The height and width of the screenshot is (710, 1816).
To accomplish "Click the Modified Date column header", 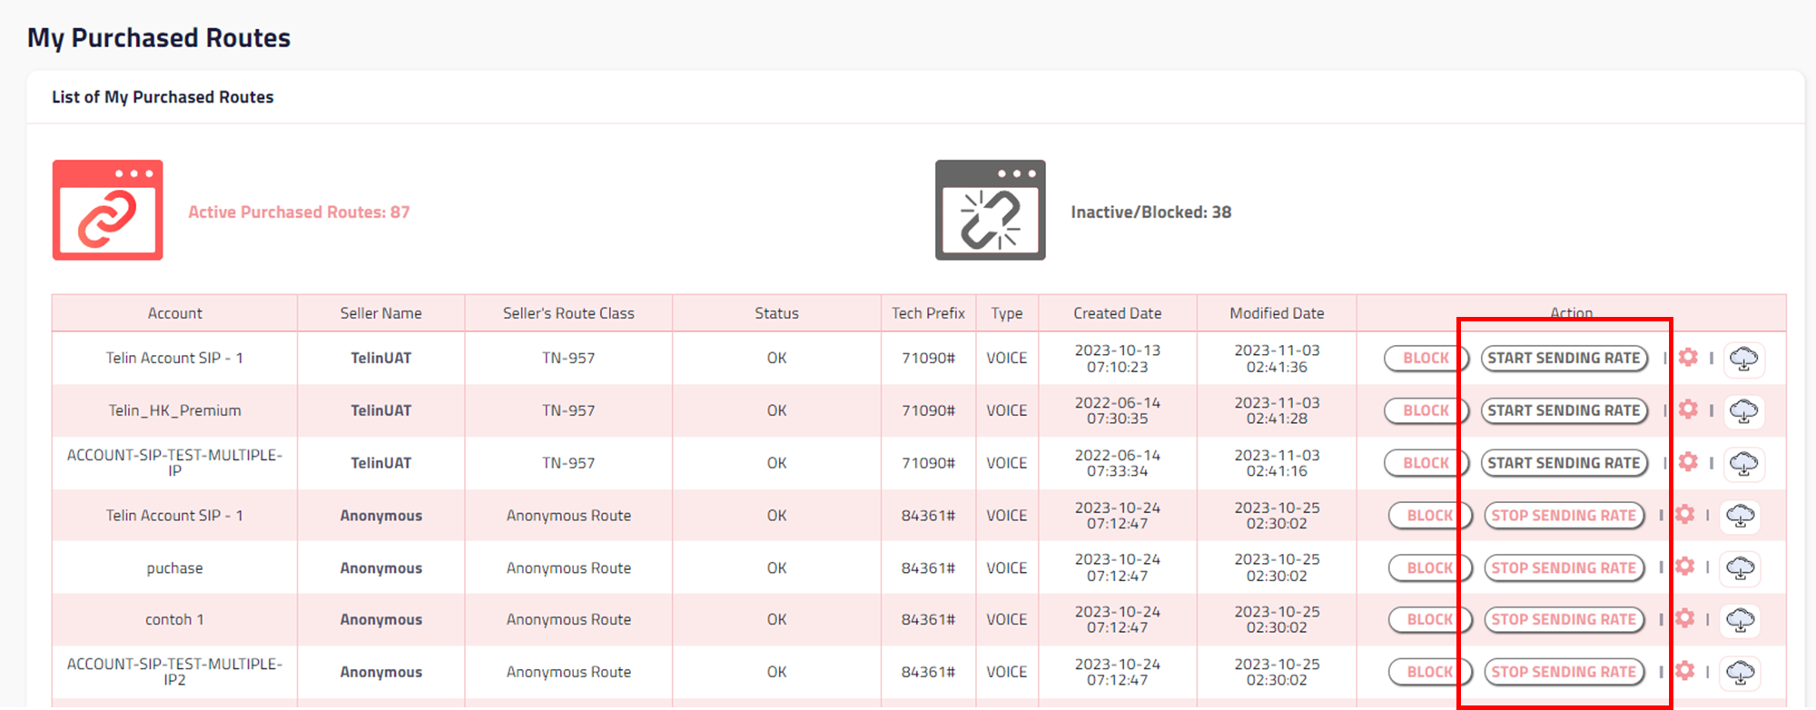I will pos(1277,313).
